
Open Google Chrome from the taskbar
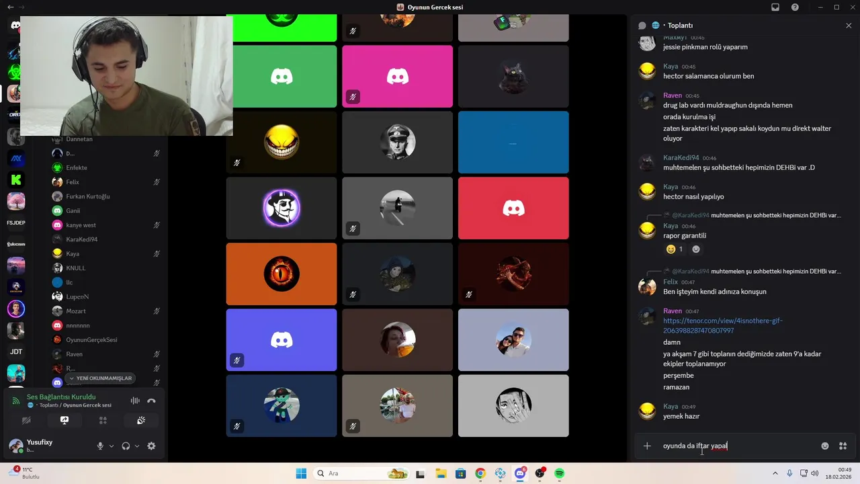[x=480, y=473]
